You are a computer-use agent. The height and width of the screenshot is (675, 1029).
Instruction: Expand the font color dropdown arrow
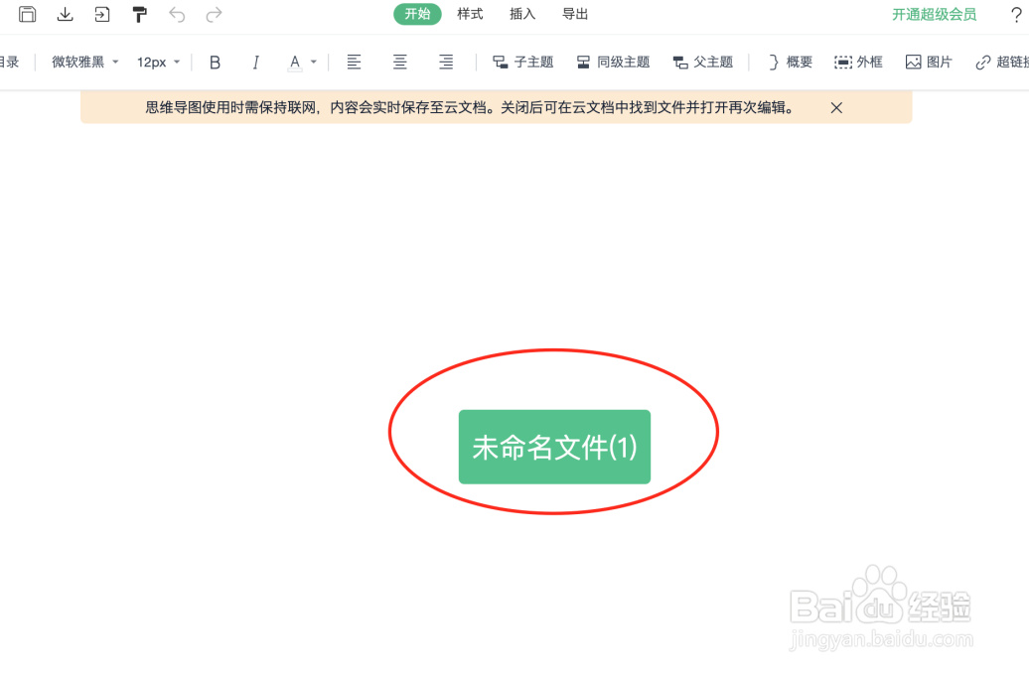tap(314, 63)
